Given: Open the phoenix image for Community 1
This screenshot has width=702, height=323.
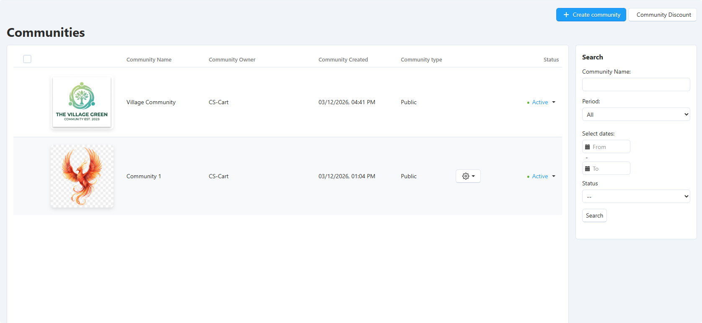Looking at the screenshot, I should point(82,176).
